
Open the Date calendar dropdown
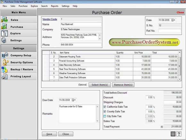pos(173,20)
